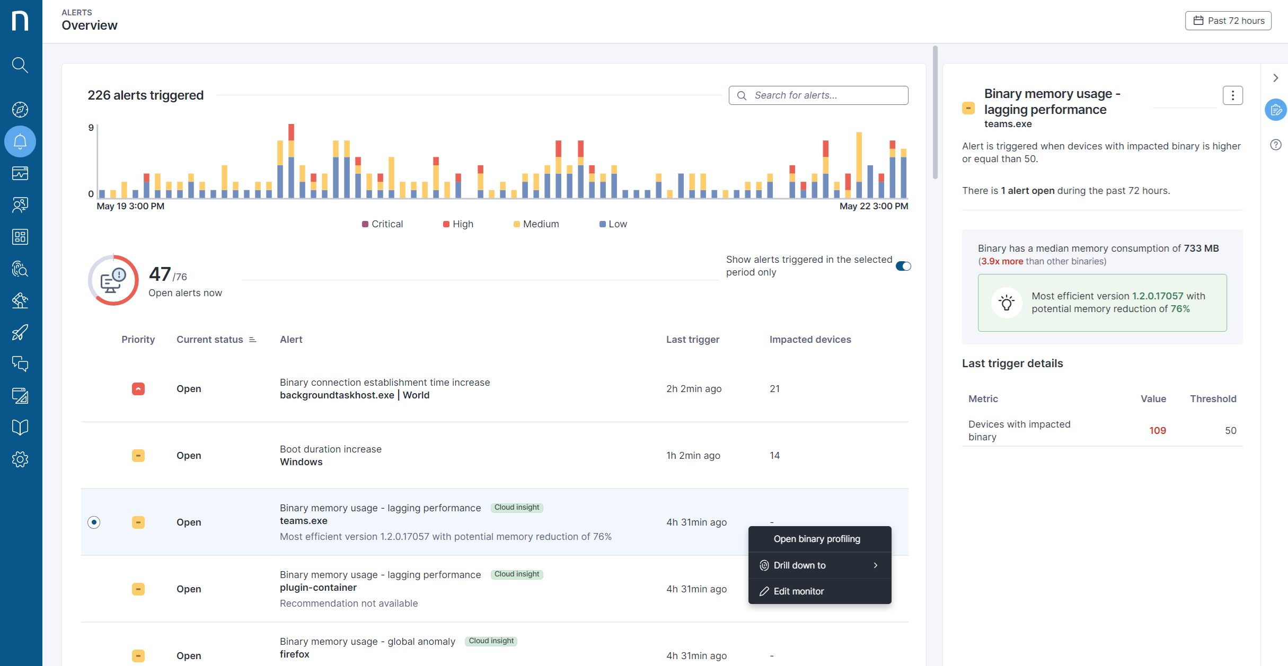Image resolution: width=1288 pixels, height=666 pixels.
Task: Select the teams.exe alert row radio button
Action: 94,522
